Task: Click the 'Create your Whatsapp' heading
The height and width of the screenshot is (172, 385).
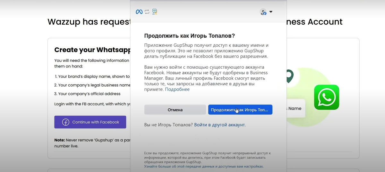Action: 92,50
